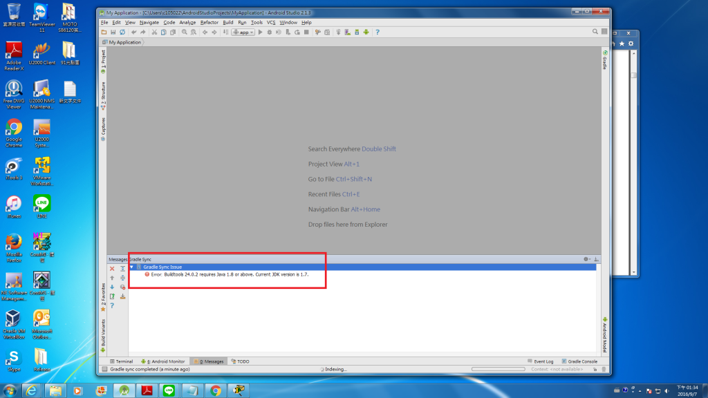Click the Synchronize toolbar icon
Screen dimensions: 708x398
[x=122, y=32]
